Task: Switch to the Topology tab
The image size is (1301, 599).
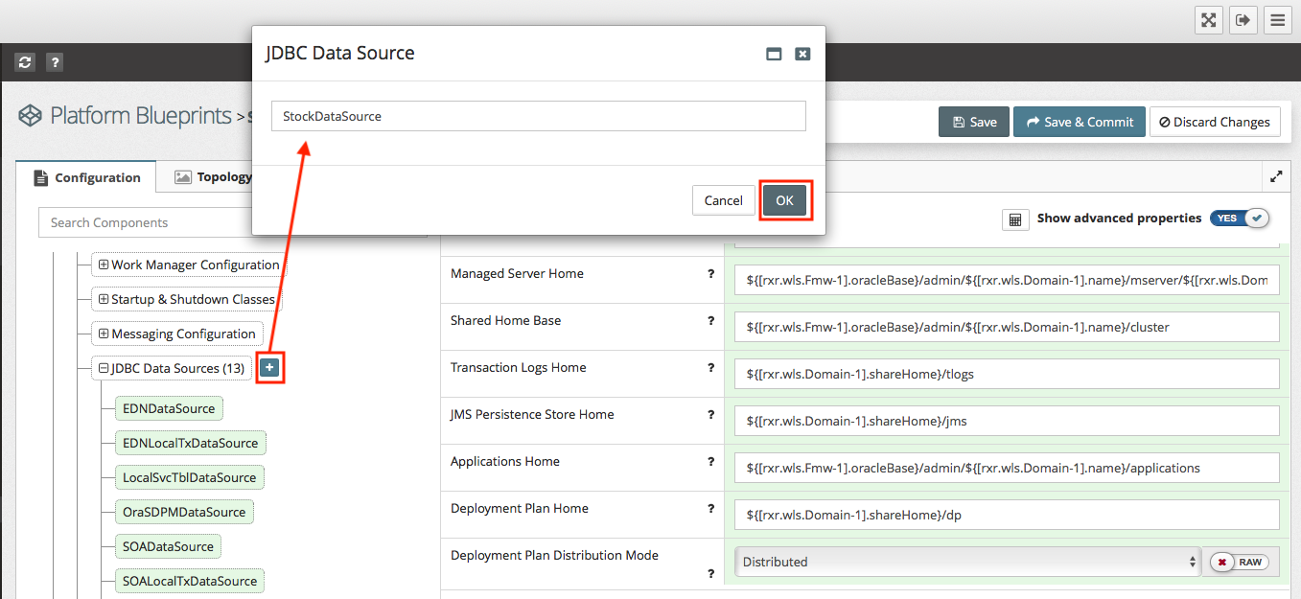Action: tap(213, 177)
